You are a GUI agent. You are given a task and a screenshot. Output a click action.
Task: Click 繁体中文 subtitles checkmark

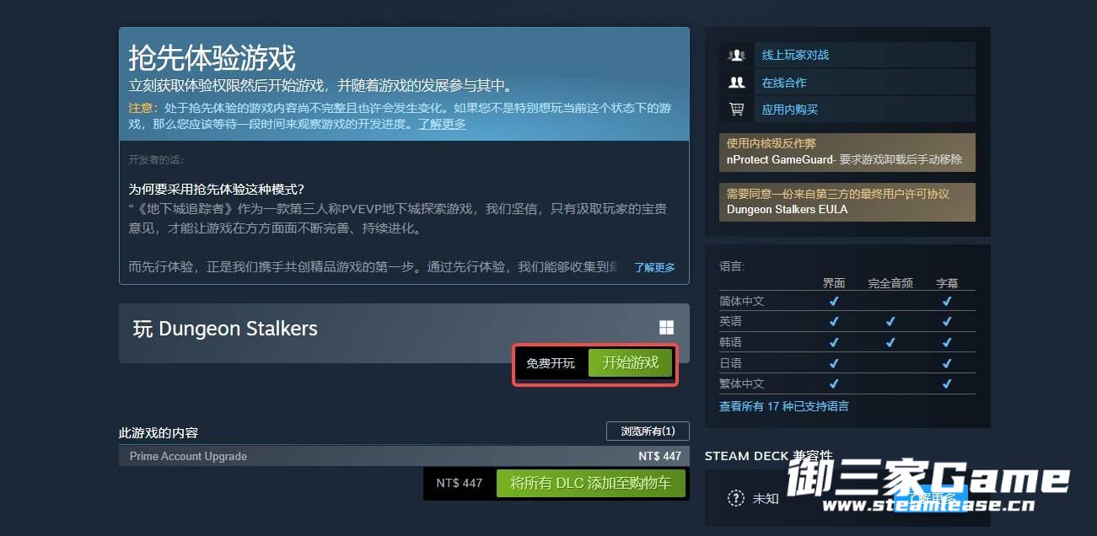(x=947, y=383)
